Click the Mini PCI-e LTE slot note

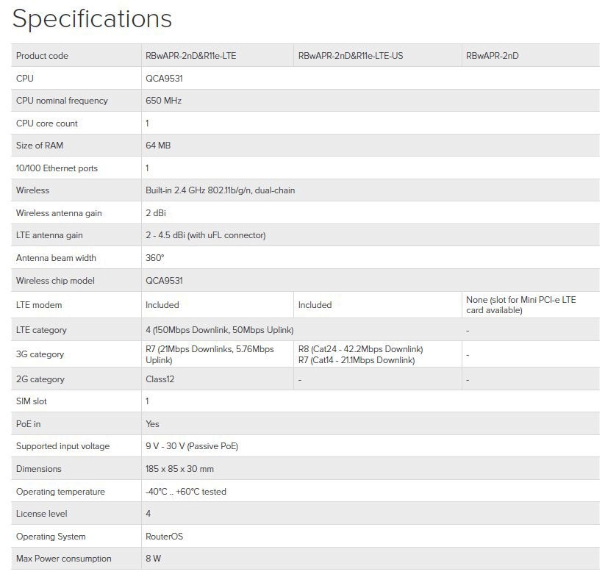coord(520,305)
